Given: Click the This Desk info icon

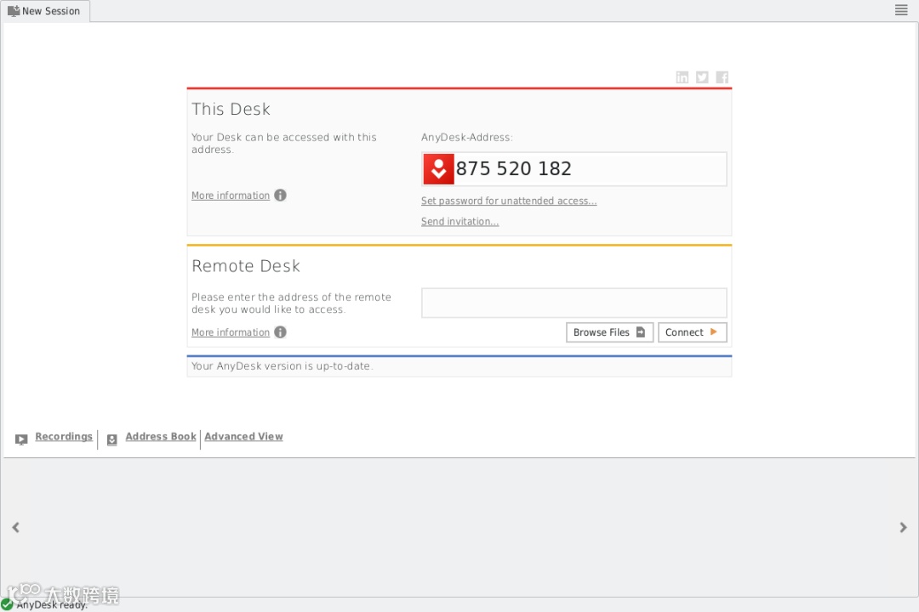Looking at the screenshot, I should 280,195.
